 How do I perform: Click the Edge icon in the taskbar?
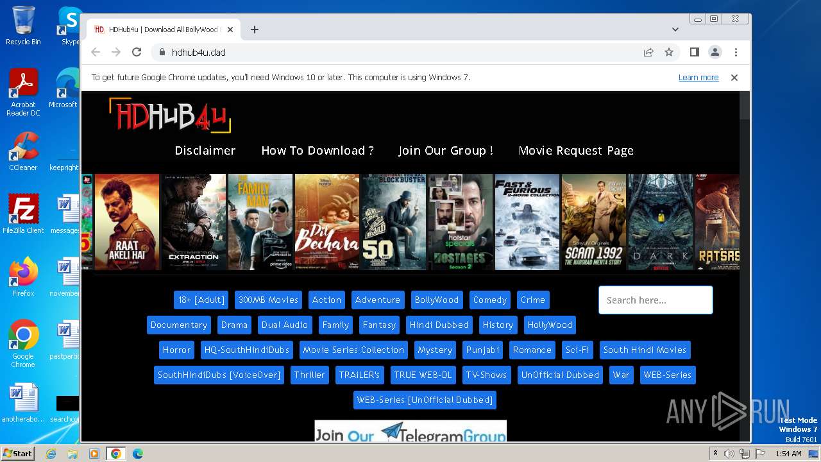(x=137, y=454)
